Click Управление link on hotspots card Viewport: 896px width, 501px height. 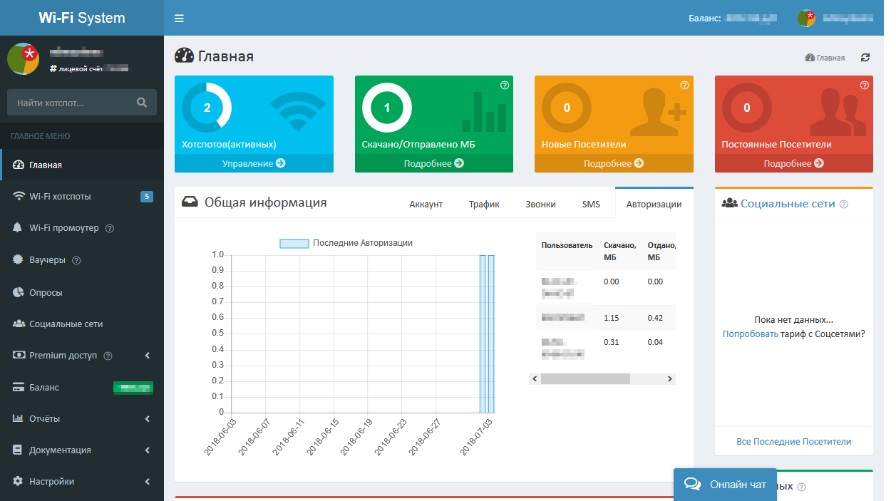coord(254,163)
